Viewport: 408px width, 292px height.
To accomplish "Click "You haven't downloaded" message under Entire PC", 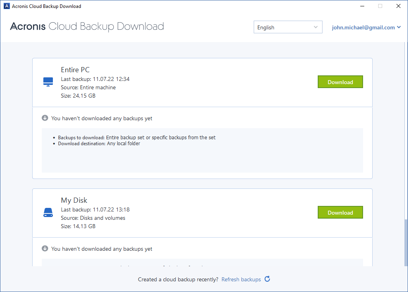I will pos(102,118).
